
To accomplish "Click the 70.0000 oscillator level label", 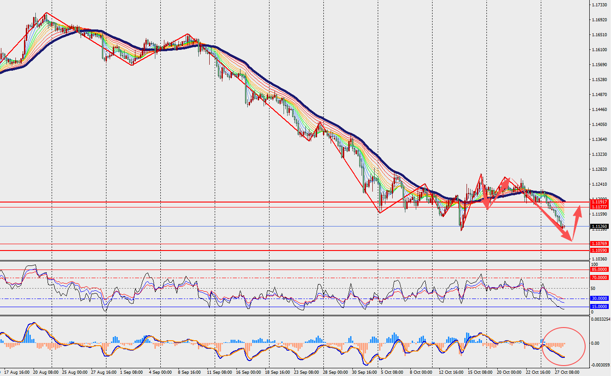I will 600,277.
